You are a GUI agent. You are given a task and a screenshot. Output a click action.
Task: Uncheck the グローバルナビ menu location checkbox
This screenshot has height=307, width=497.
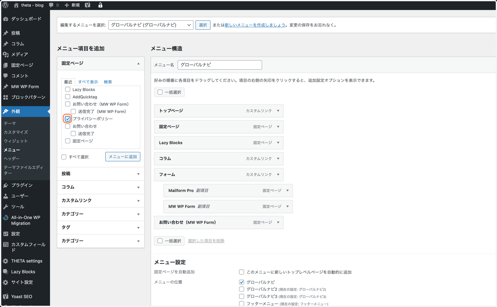pos(241,282)
